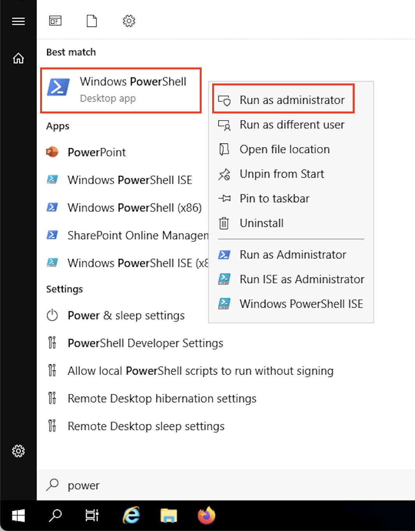Open Windows PowerShell ISE from the apps list
Image resolution: width=415 pixels, height=531 pixels.
coord(130,180)
